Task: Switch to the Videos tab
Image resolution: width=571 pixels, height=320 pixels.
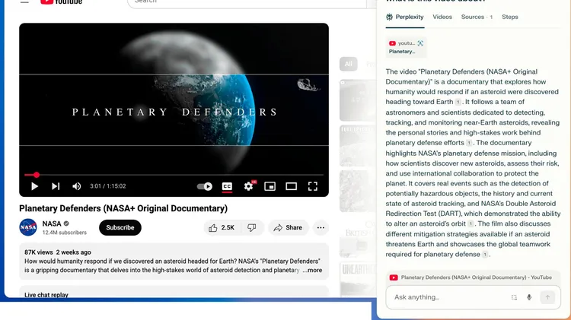Action: pyautogui.click(x=442, y=17)
